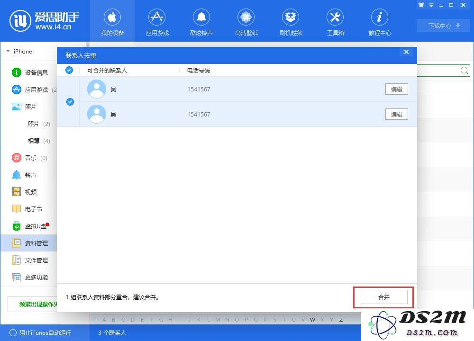Viewport: 474px width, 341px height.
Task: Click the 3 个联系人 status text
Action: (x=112, y=333)
